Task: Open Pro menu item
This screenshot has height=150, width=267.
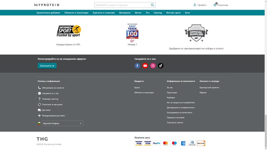Action: (148, 12)
